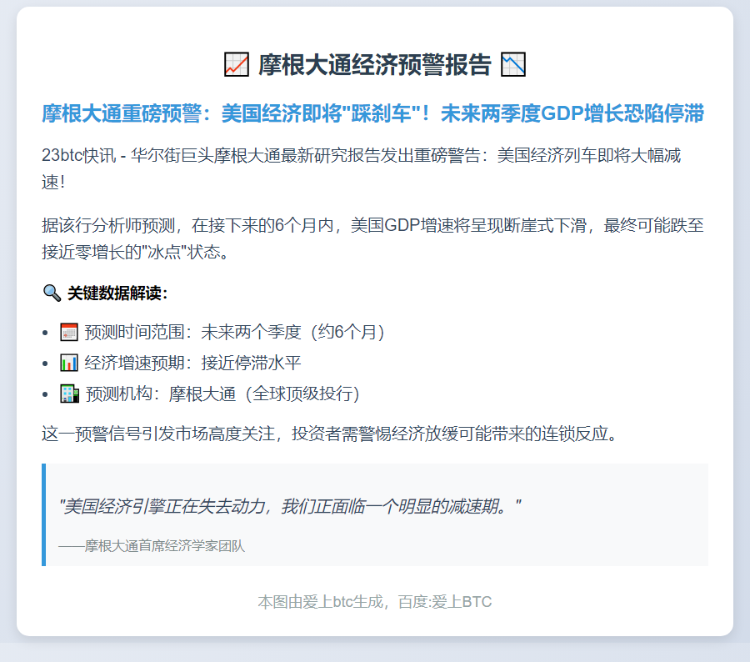Select the 摩根大通经济预警报告 title text
This screenshot has height=662, width=750.
pos(374,64)
